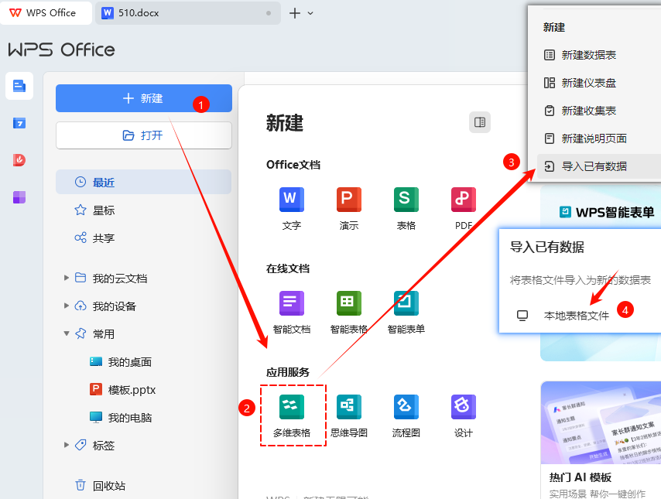The width and height of the screenshot is (661, 499).
Task: Expand 我的设备 tree arrow
Action: coord(67,306)
